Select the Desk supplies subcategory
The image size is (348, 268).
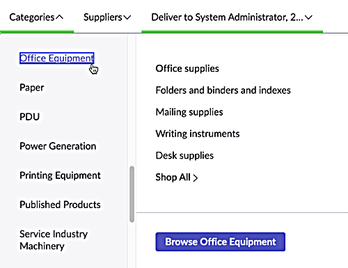pos(184,155)
